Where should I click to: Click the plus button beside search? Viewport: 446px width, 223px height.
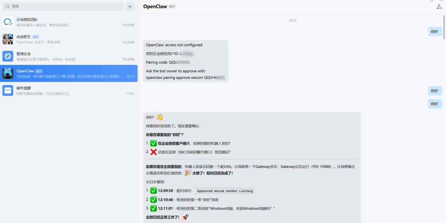point(130,6)
